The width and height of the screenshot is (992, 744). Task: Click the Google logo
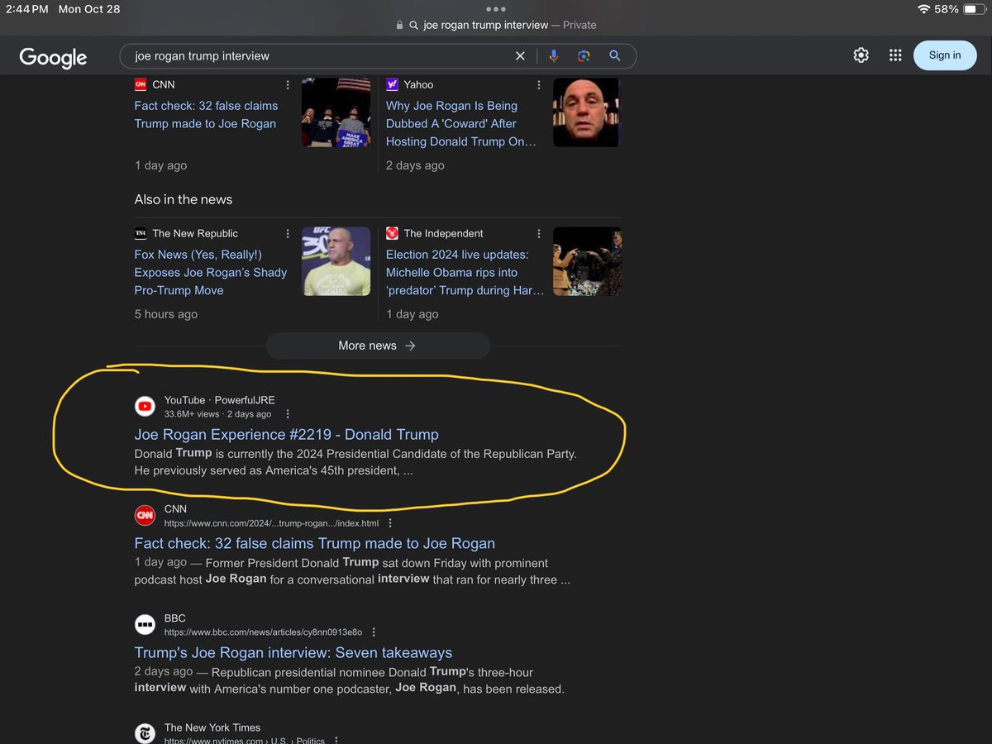click(x=53, y=57)
